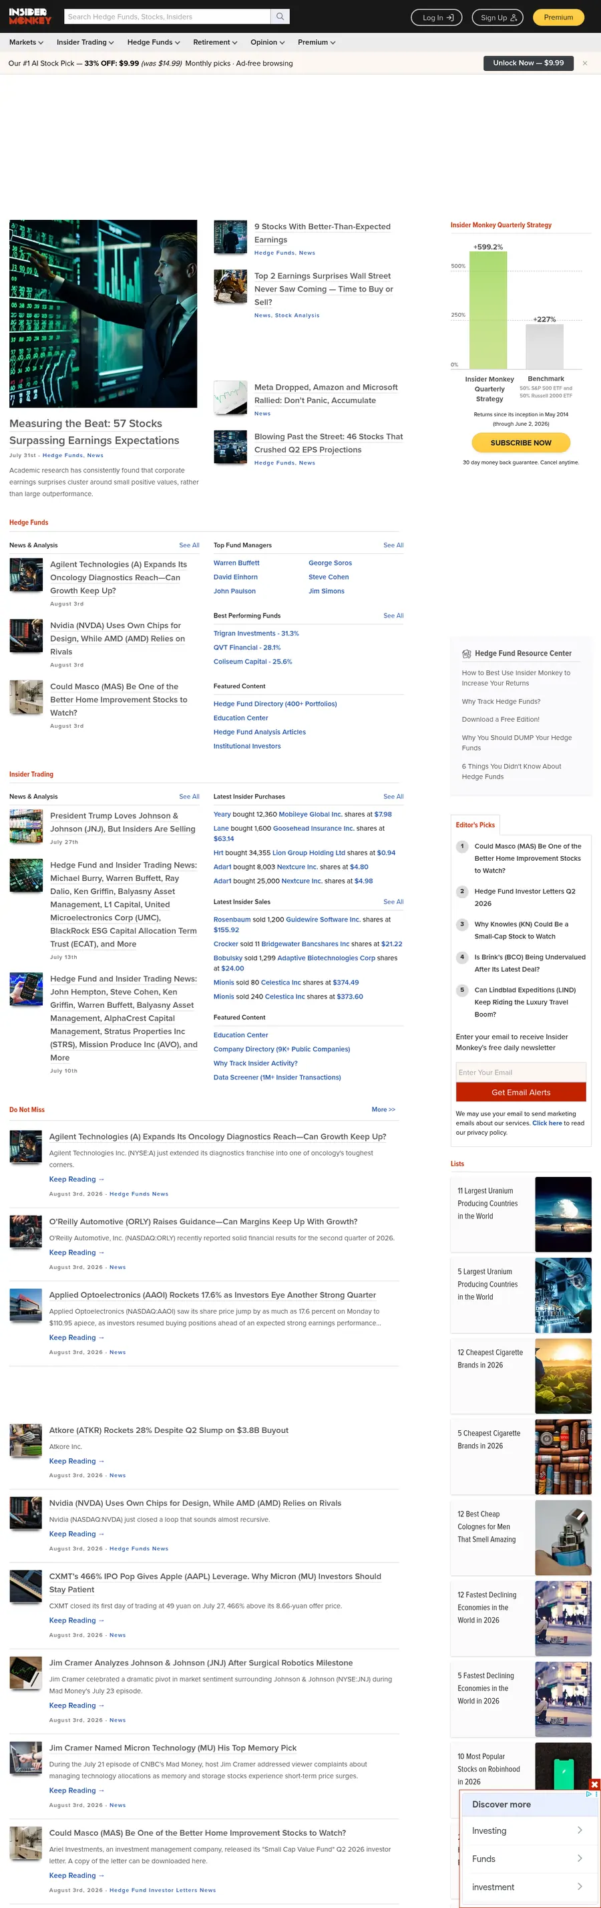The image size is (601, 1908).
Task: Click the Get Email Alerts button
Action: click(521, 1092)
